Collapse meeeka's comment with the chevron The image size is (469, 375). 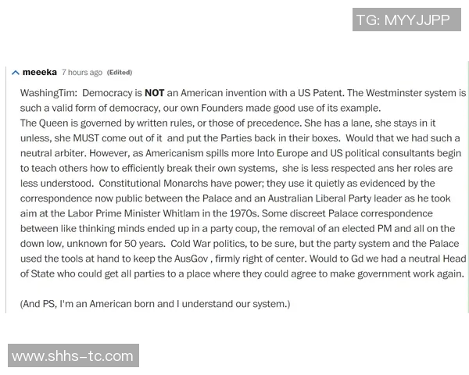16,72
